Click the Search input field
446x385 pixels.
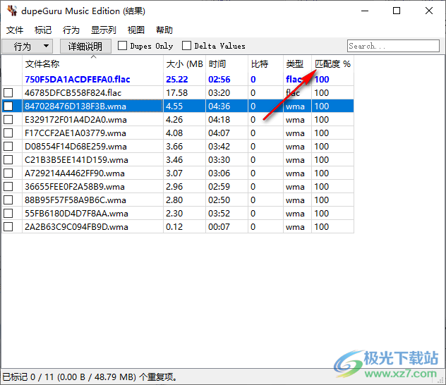coord(392,46)
